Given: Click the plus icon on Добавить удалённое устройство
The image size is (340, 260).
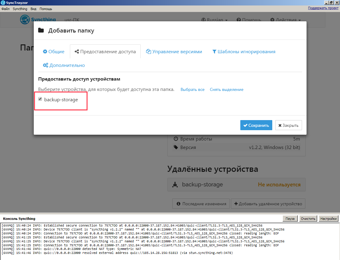Looking at the screenshot, I should tap(236, 204).
